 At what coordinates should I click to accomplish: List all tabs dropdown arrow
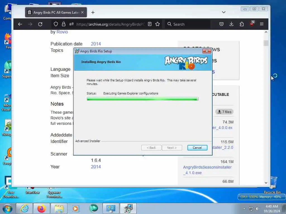click(224, 12)
